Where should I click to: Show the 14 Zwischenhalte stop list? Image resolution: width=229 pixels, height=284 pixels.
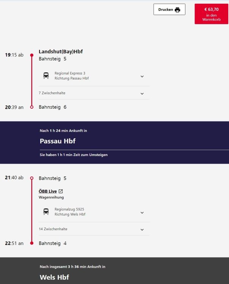(142, 229)
